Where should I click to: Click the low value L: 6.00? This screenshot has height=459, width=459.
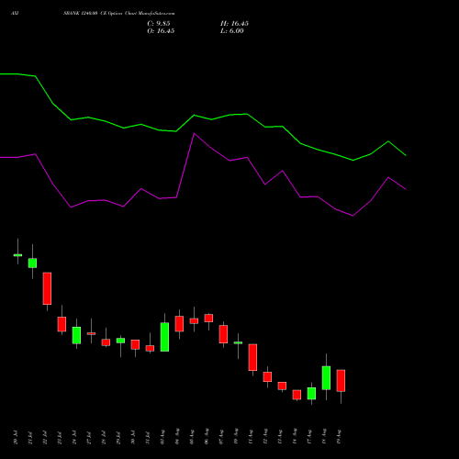click(232, 31)
